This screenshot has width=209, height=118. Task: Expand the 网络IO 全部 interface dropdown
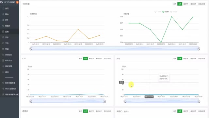click(126, 111)
